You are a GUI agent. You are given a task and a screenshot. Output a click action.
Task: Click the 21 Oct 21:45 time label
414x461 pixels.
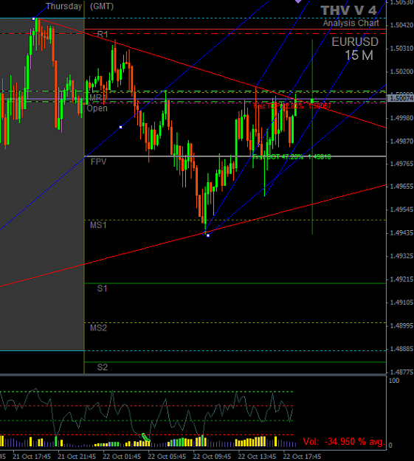tap(77, 457)
